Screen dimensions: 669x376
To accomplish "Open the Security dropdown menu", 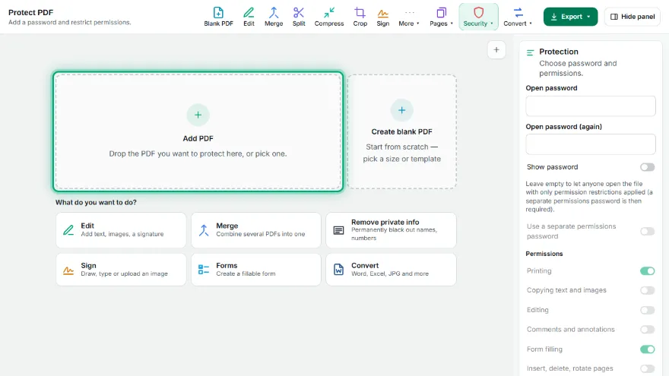I will point(478,17).
